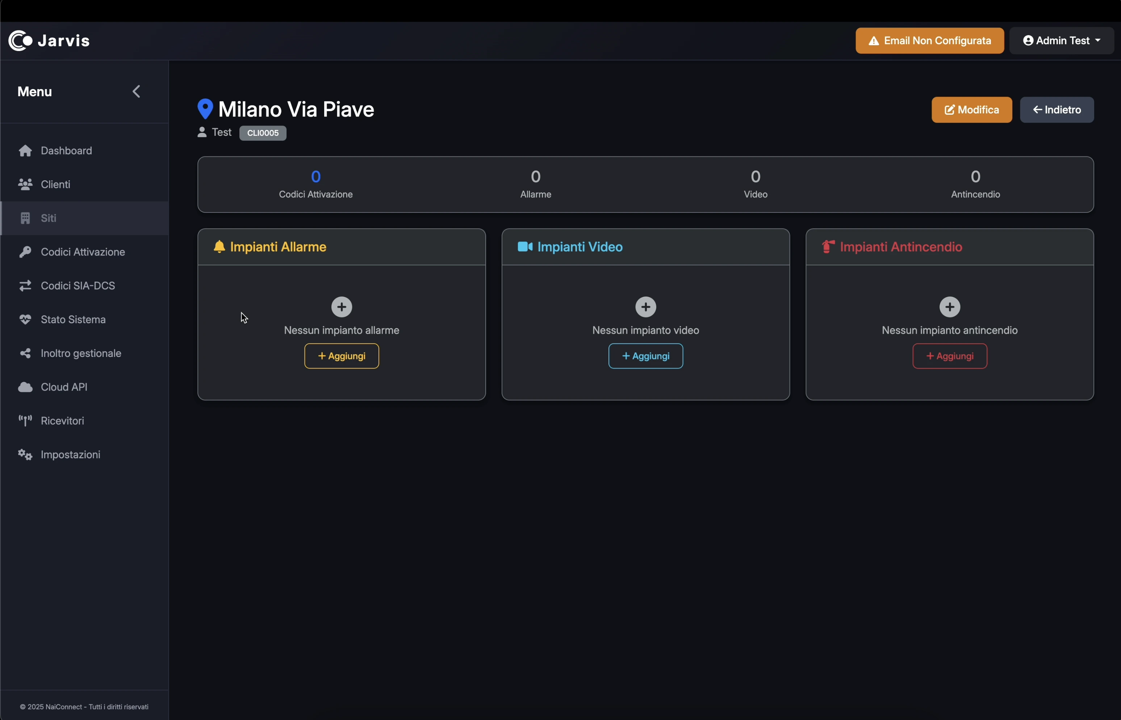Click the Jarvis logo icon
Screen dimensions: 1121x720
point(20,41)
